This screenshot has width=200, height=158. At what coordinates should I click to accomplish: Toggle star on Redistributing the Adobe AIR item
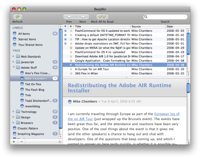point(71,65)
